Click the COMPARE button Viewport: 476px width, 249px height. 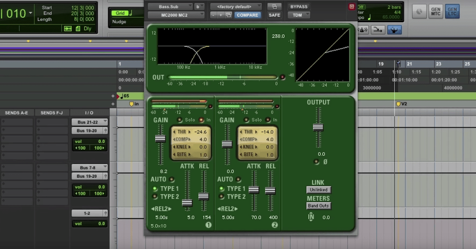tap(248, 15)
